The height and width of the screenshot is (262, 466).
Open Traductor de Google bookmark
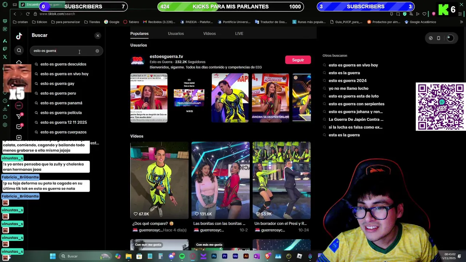(x=271, y=22)
